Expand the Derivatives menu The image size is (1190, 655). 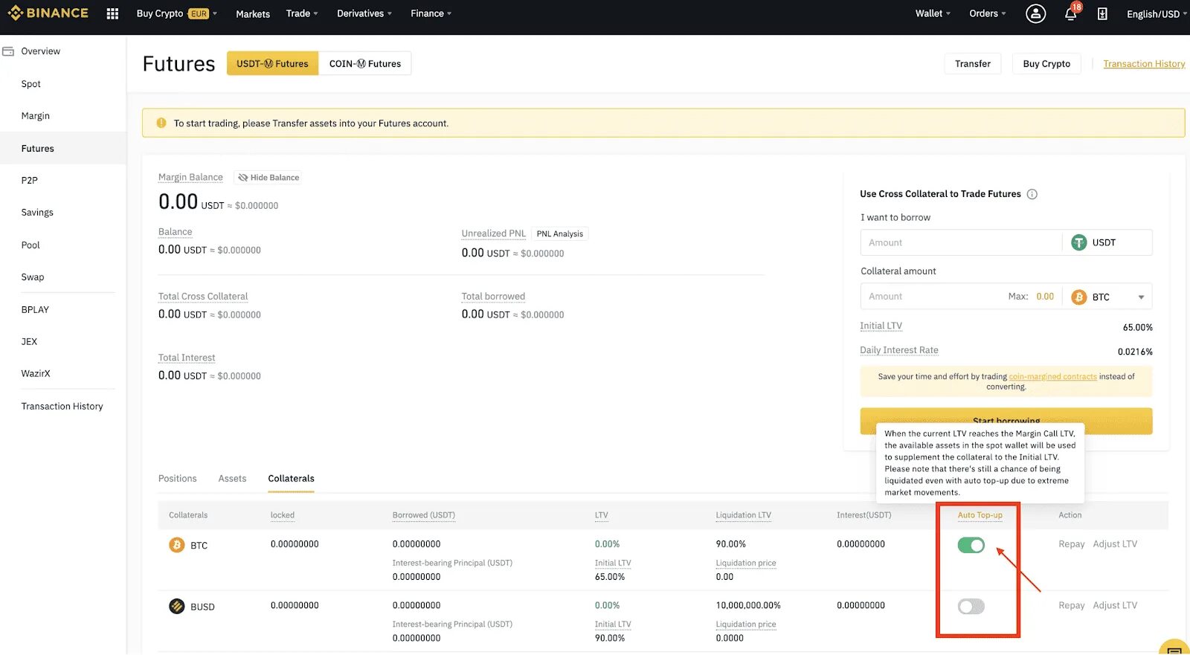(x=364, y=13)
